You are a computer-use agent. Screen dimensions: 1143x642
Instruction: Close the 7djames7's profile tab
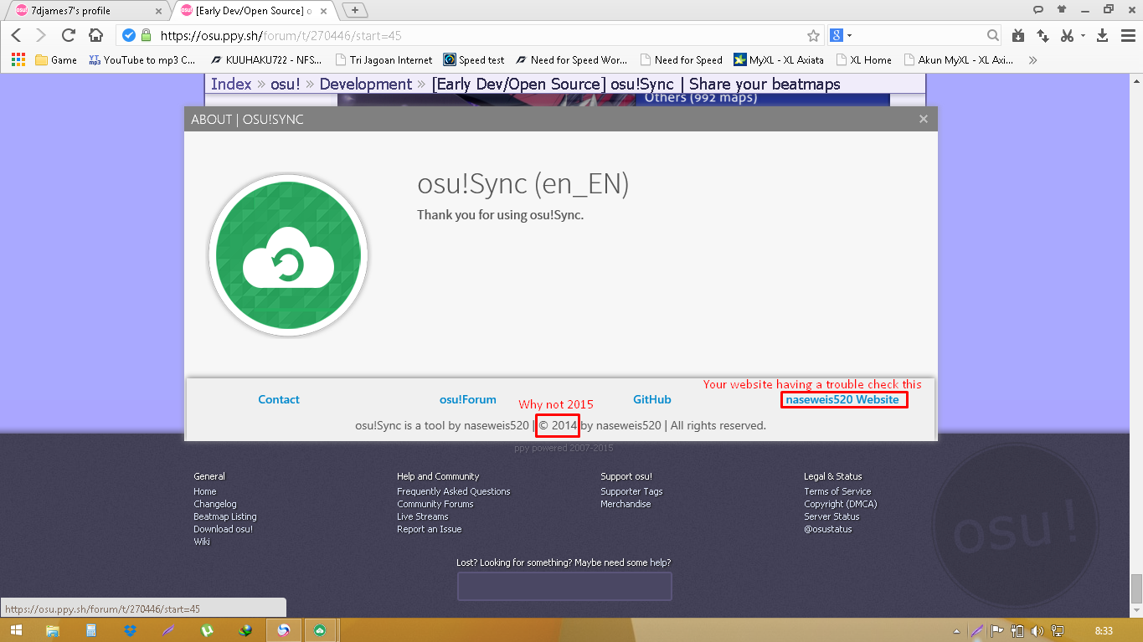coord(158,11)
